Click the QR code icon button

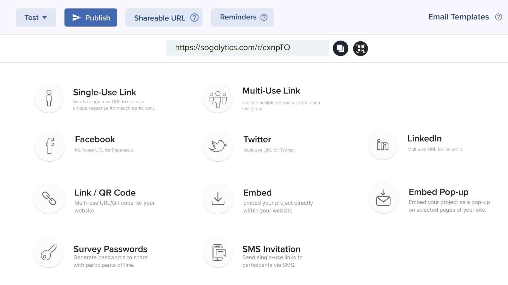tap(360, 48)
